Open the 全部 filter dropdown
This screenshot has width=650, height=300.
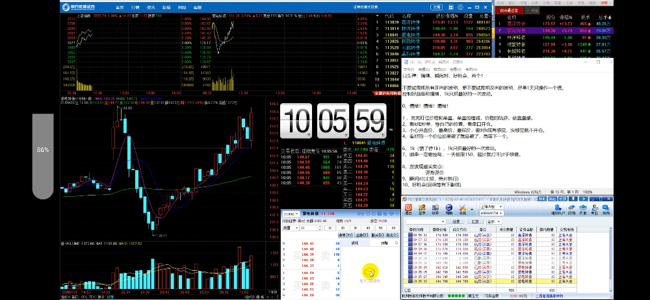pyautogui.click(x=494, y=221)
